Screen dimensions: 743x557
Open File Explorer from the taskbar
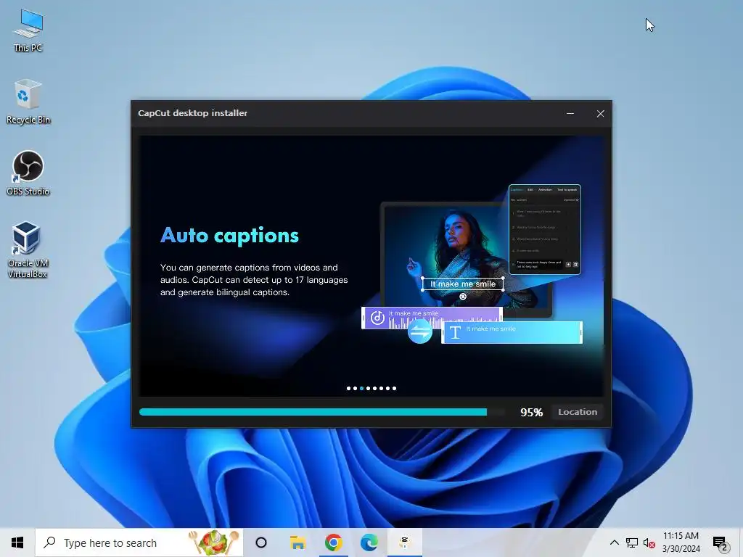click(297, 542)
